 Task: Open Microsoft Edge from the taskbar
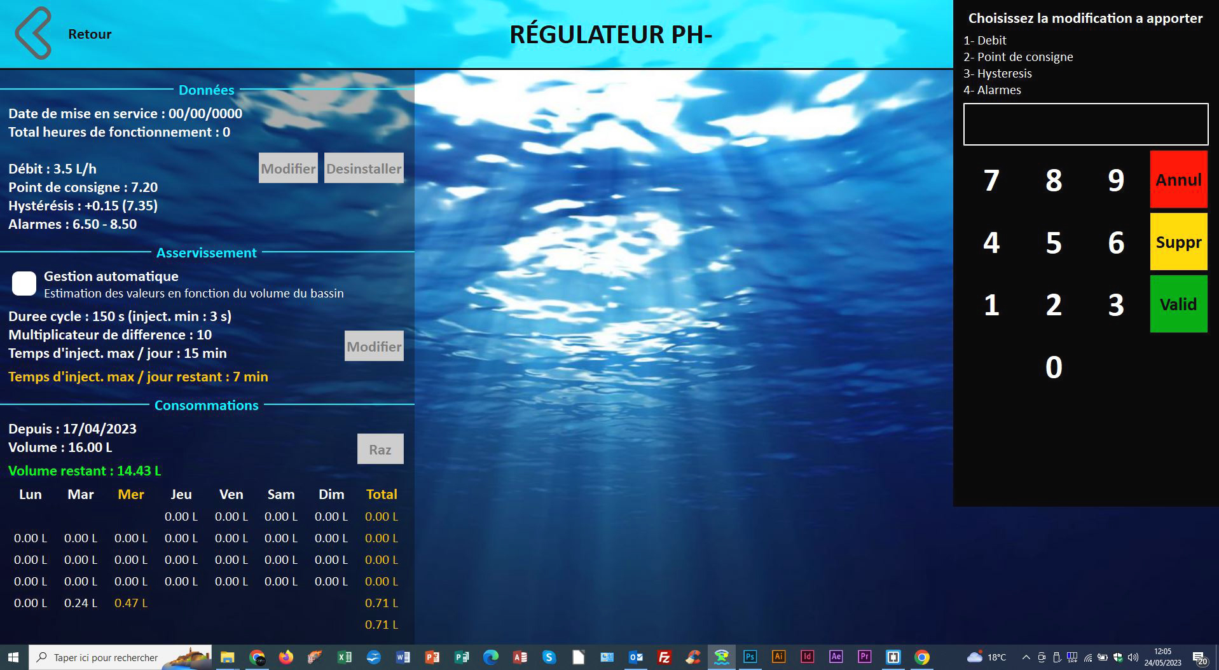[491, 657]
